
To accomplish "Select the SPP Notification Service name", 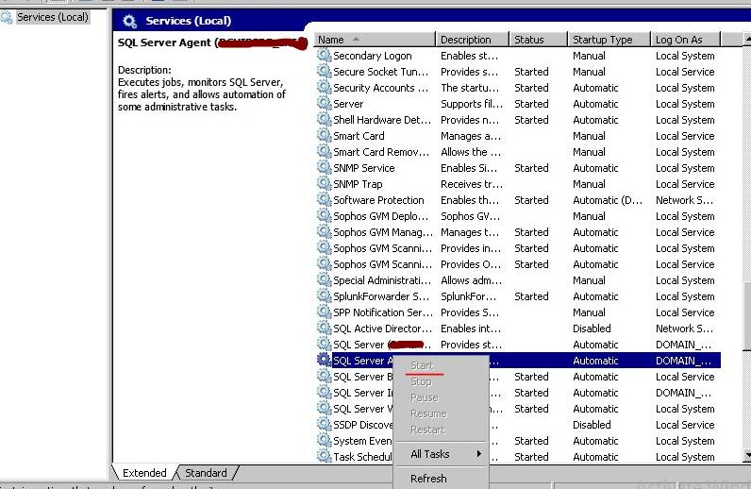I will (383, 312).
